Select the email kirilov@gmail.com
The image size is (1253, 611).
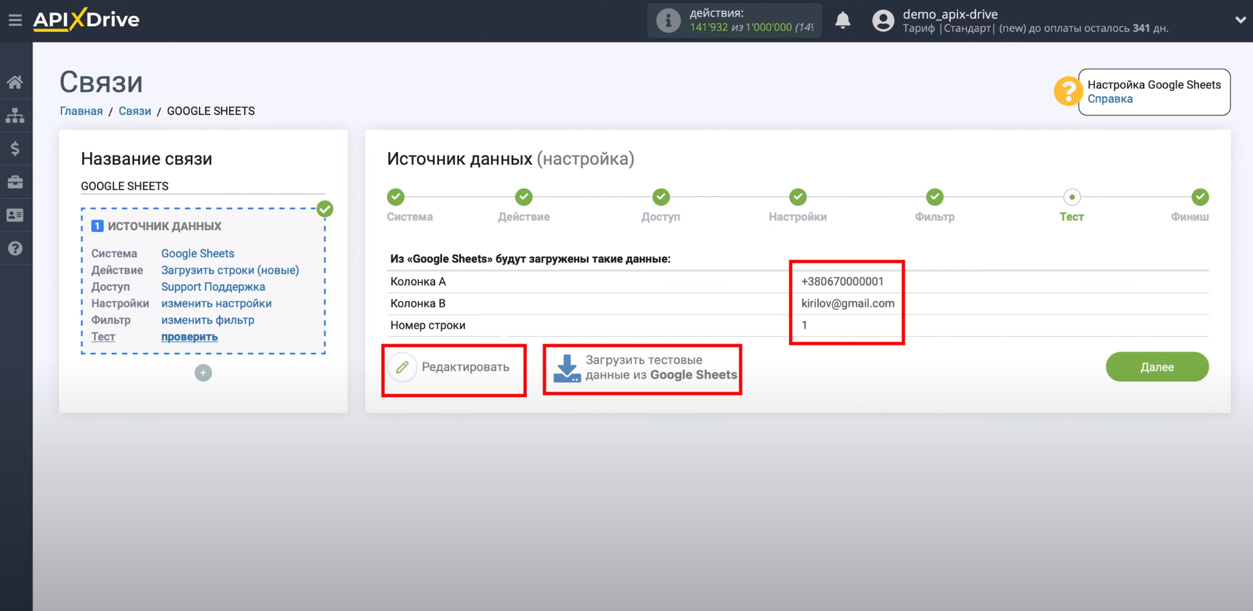(x=847, y=303)
